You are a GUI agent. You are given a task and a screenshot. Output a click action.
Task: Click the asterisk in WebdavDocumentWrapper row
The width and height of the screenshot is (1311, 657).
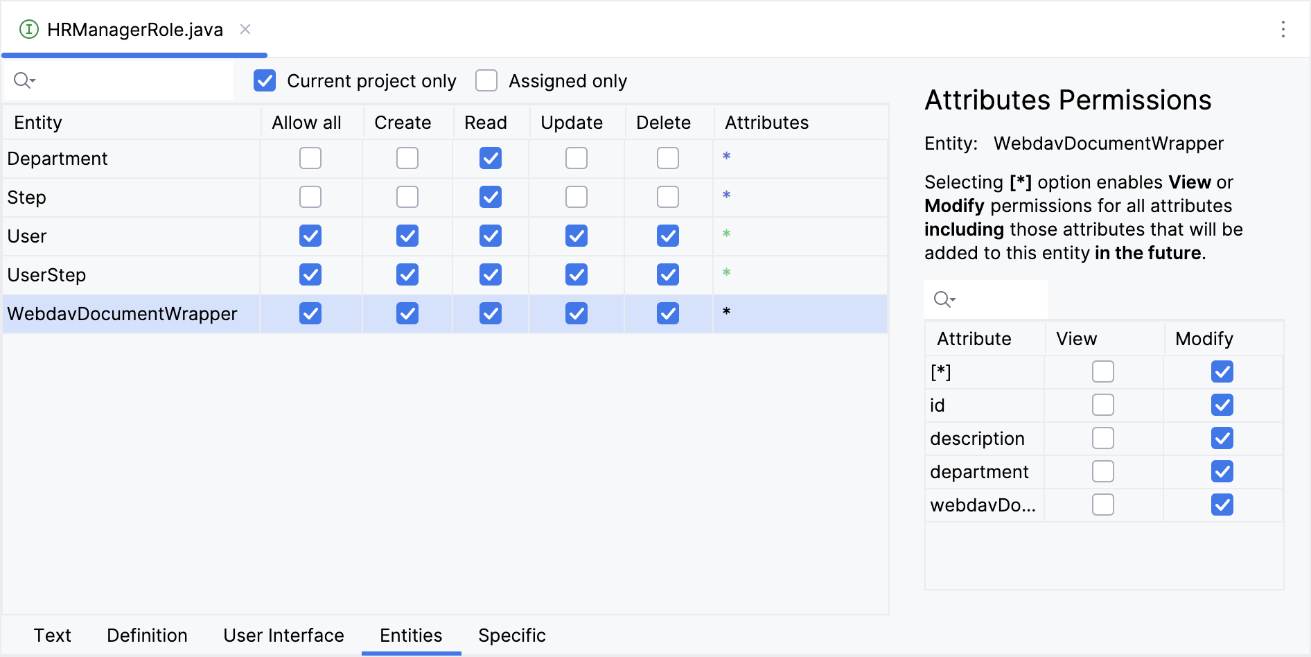pos(726,312)
